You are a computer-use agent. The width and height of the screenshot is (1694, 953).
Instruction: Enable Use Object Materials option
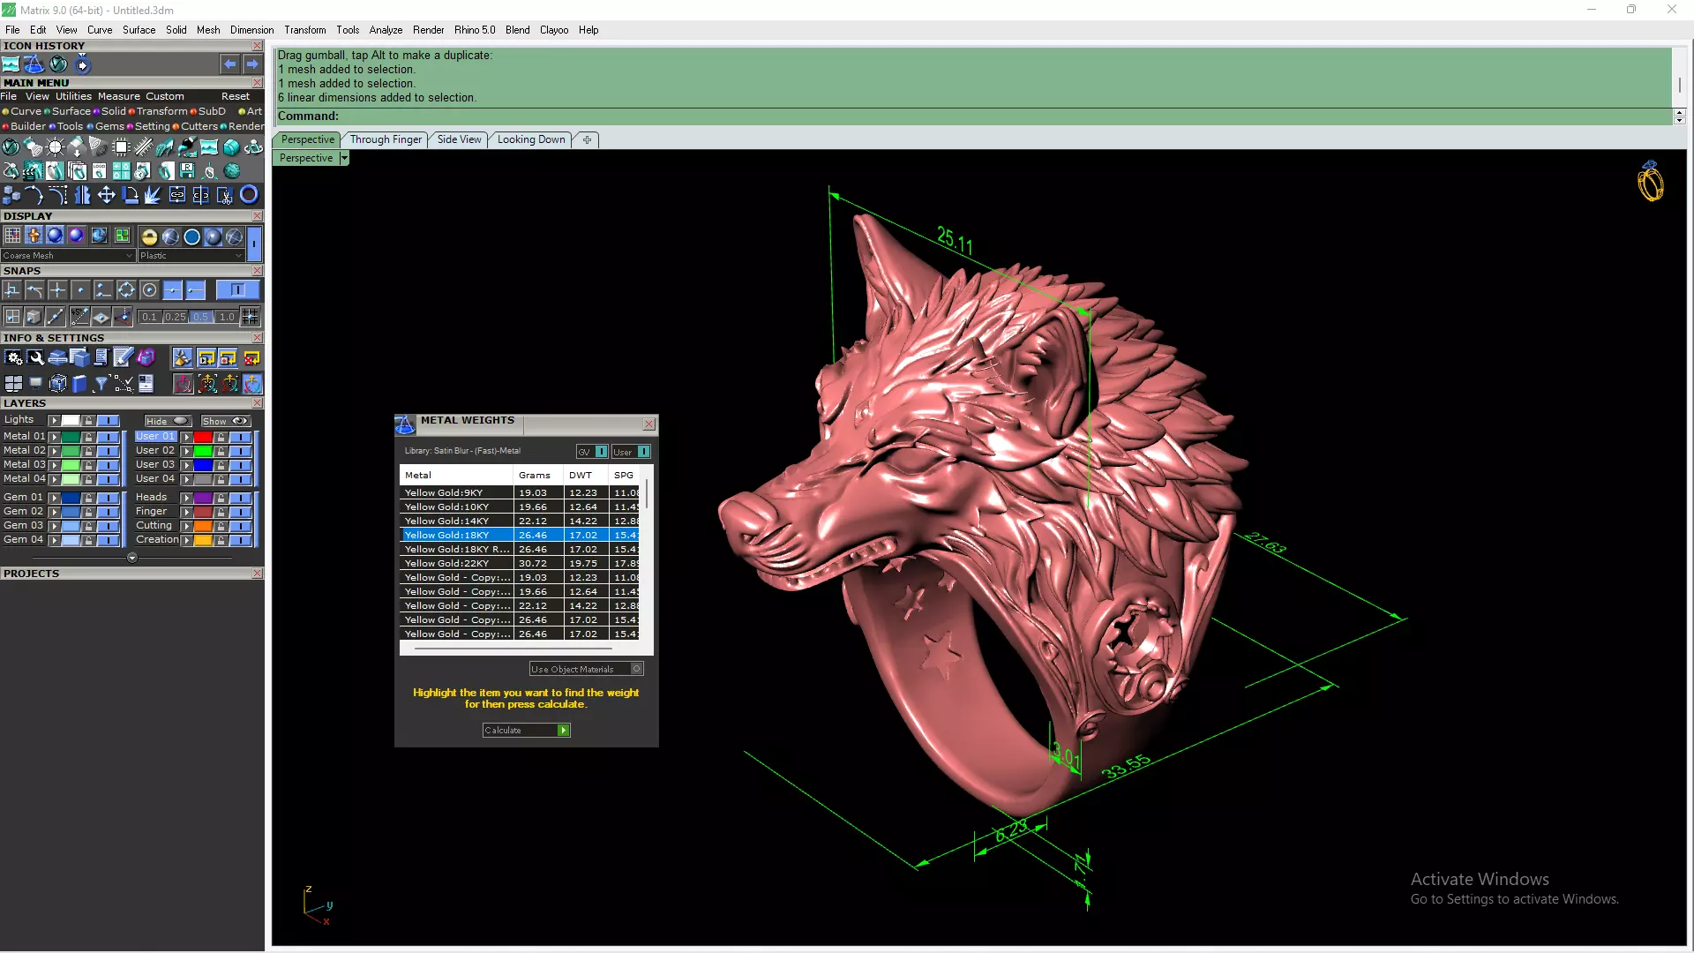pos(586,670)
